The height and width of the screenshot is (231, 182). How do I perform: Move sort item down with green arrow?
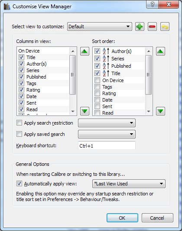[x=160, y=111]
